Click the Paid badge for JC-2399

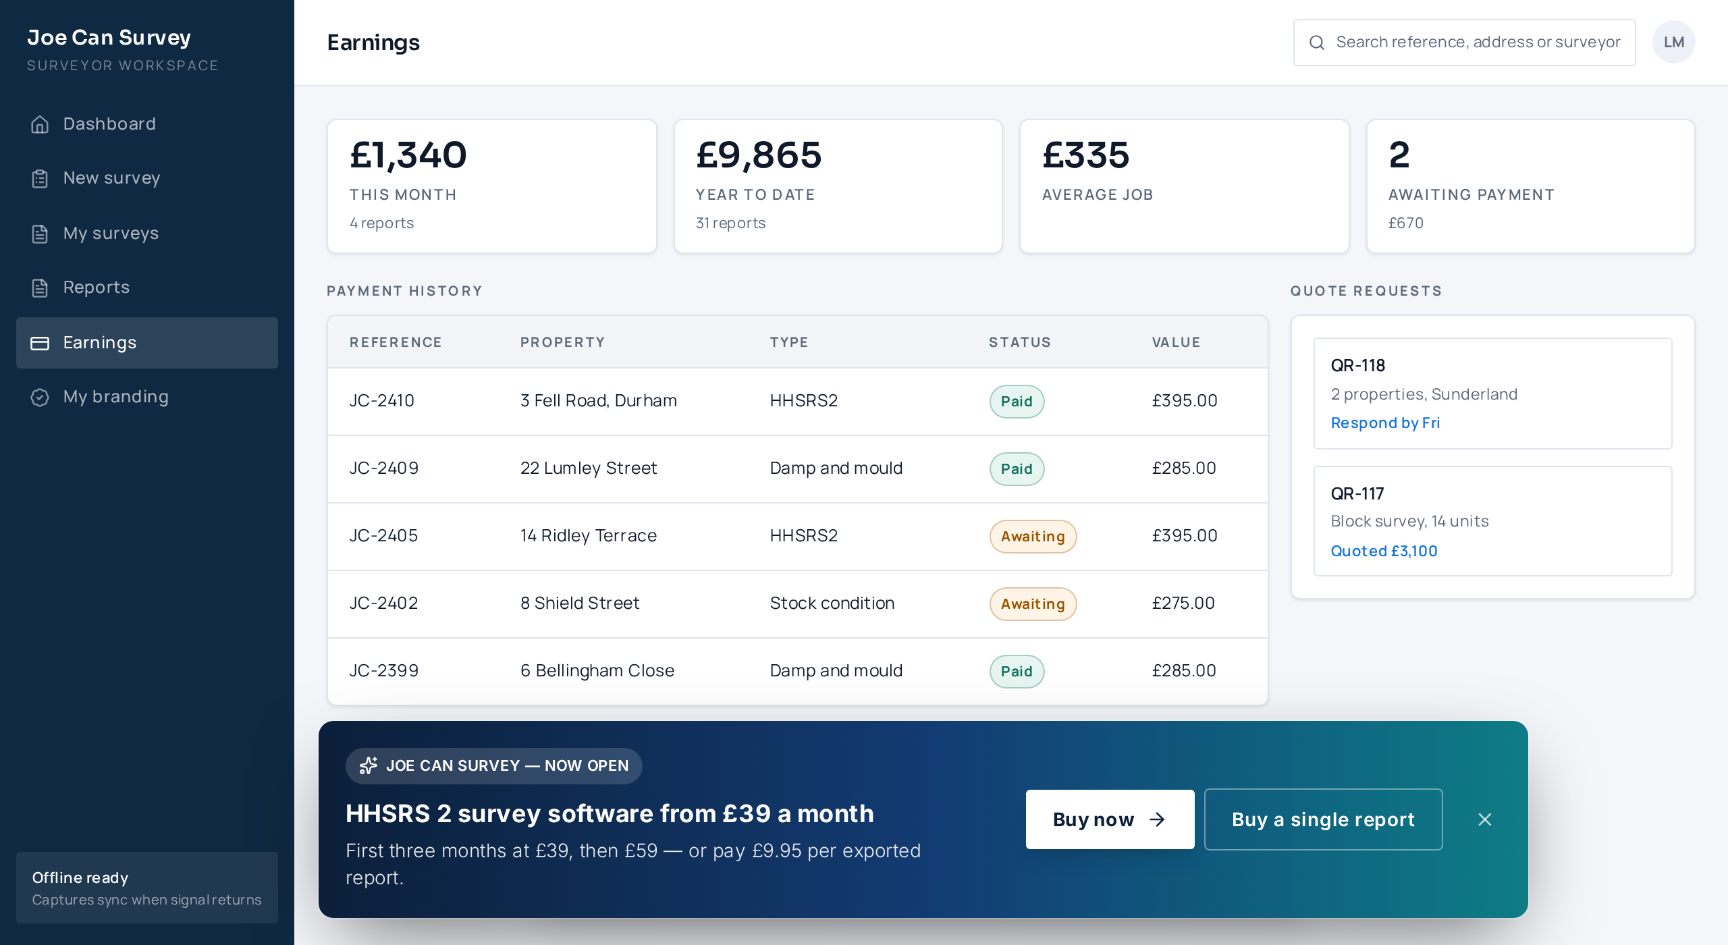pos(1017,672)
